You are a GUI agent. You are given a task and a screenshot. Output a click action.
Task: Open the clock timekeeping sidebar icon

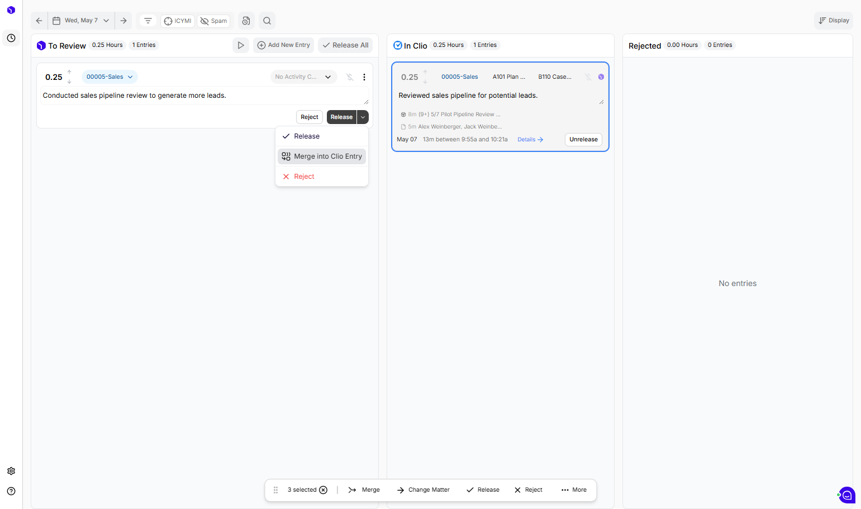11,38
